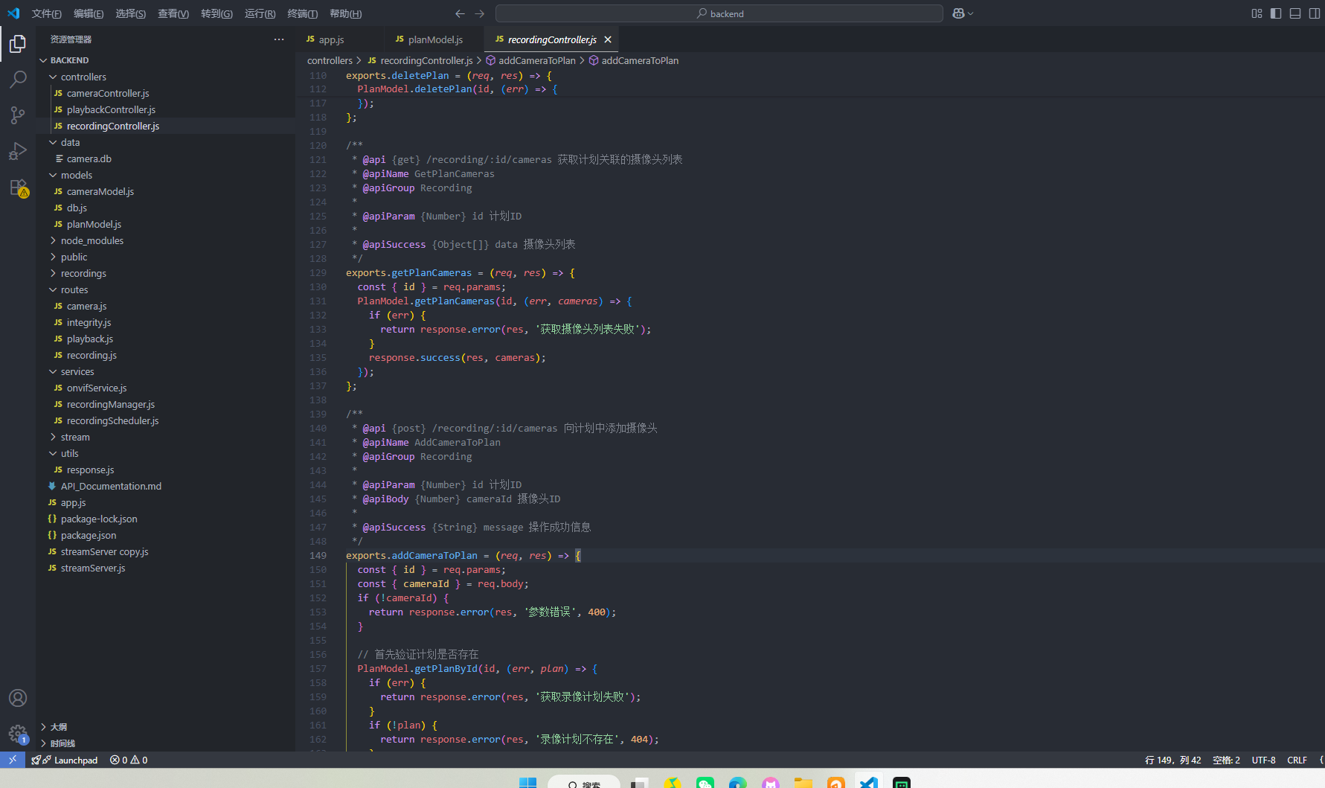Click the backend command center search box

pyautogui.click(x=719, y=13)
